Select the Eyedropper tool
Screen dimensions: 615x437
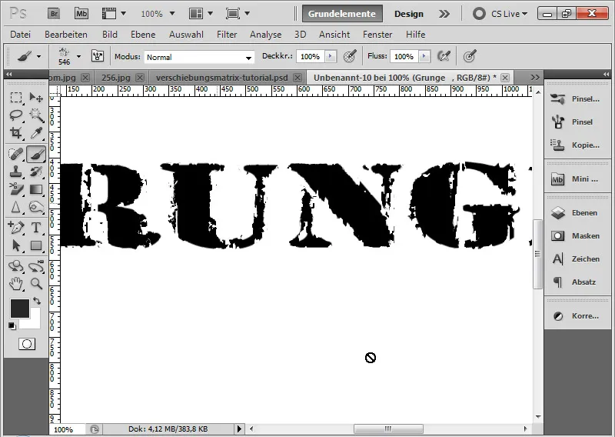click(x=36, y=133)
